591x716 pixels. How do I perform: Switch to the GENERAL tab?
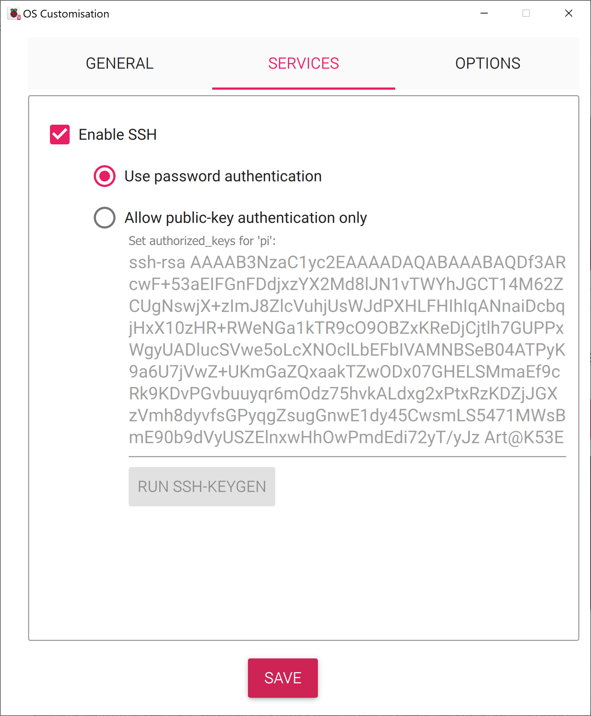pos(120,63)
